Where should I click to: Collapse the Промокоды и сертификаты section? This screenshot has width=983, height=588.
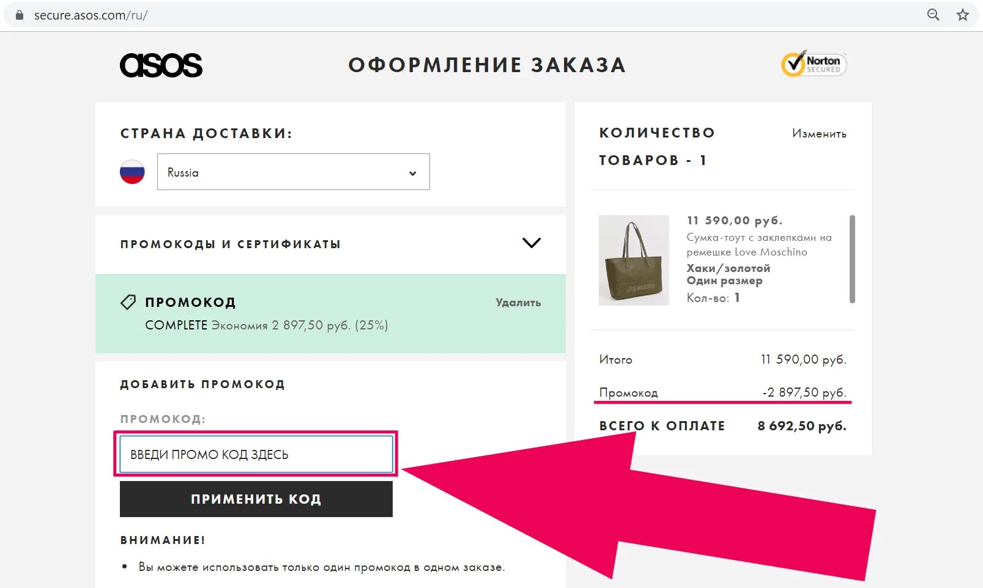(x=531, y=243)
